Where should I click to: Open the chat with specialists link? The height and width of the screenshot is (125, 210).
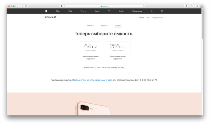pyautogui.click(x=92, y=80)
